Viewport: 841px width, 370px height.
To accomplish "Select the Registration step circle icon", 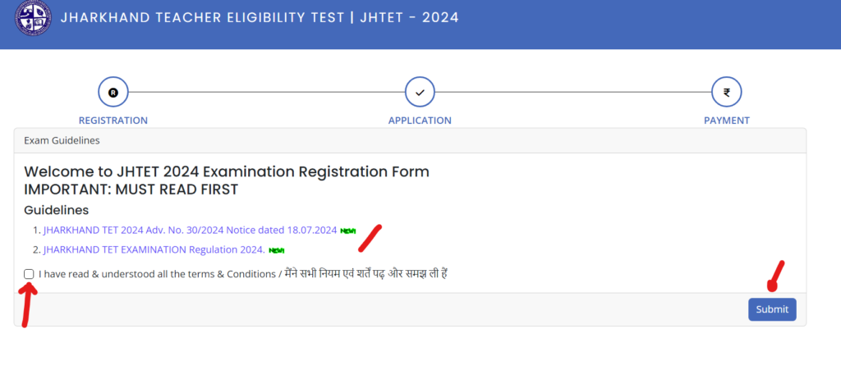I will click(113, 92).
